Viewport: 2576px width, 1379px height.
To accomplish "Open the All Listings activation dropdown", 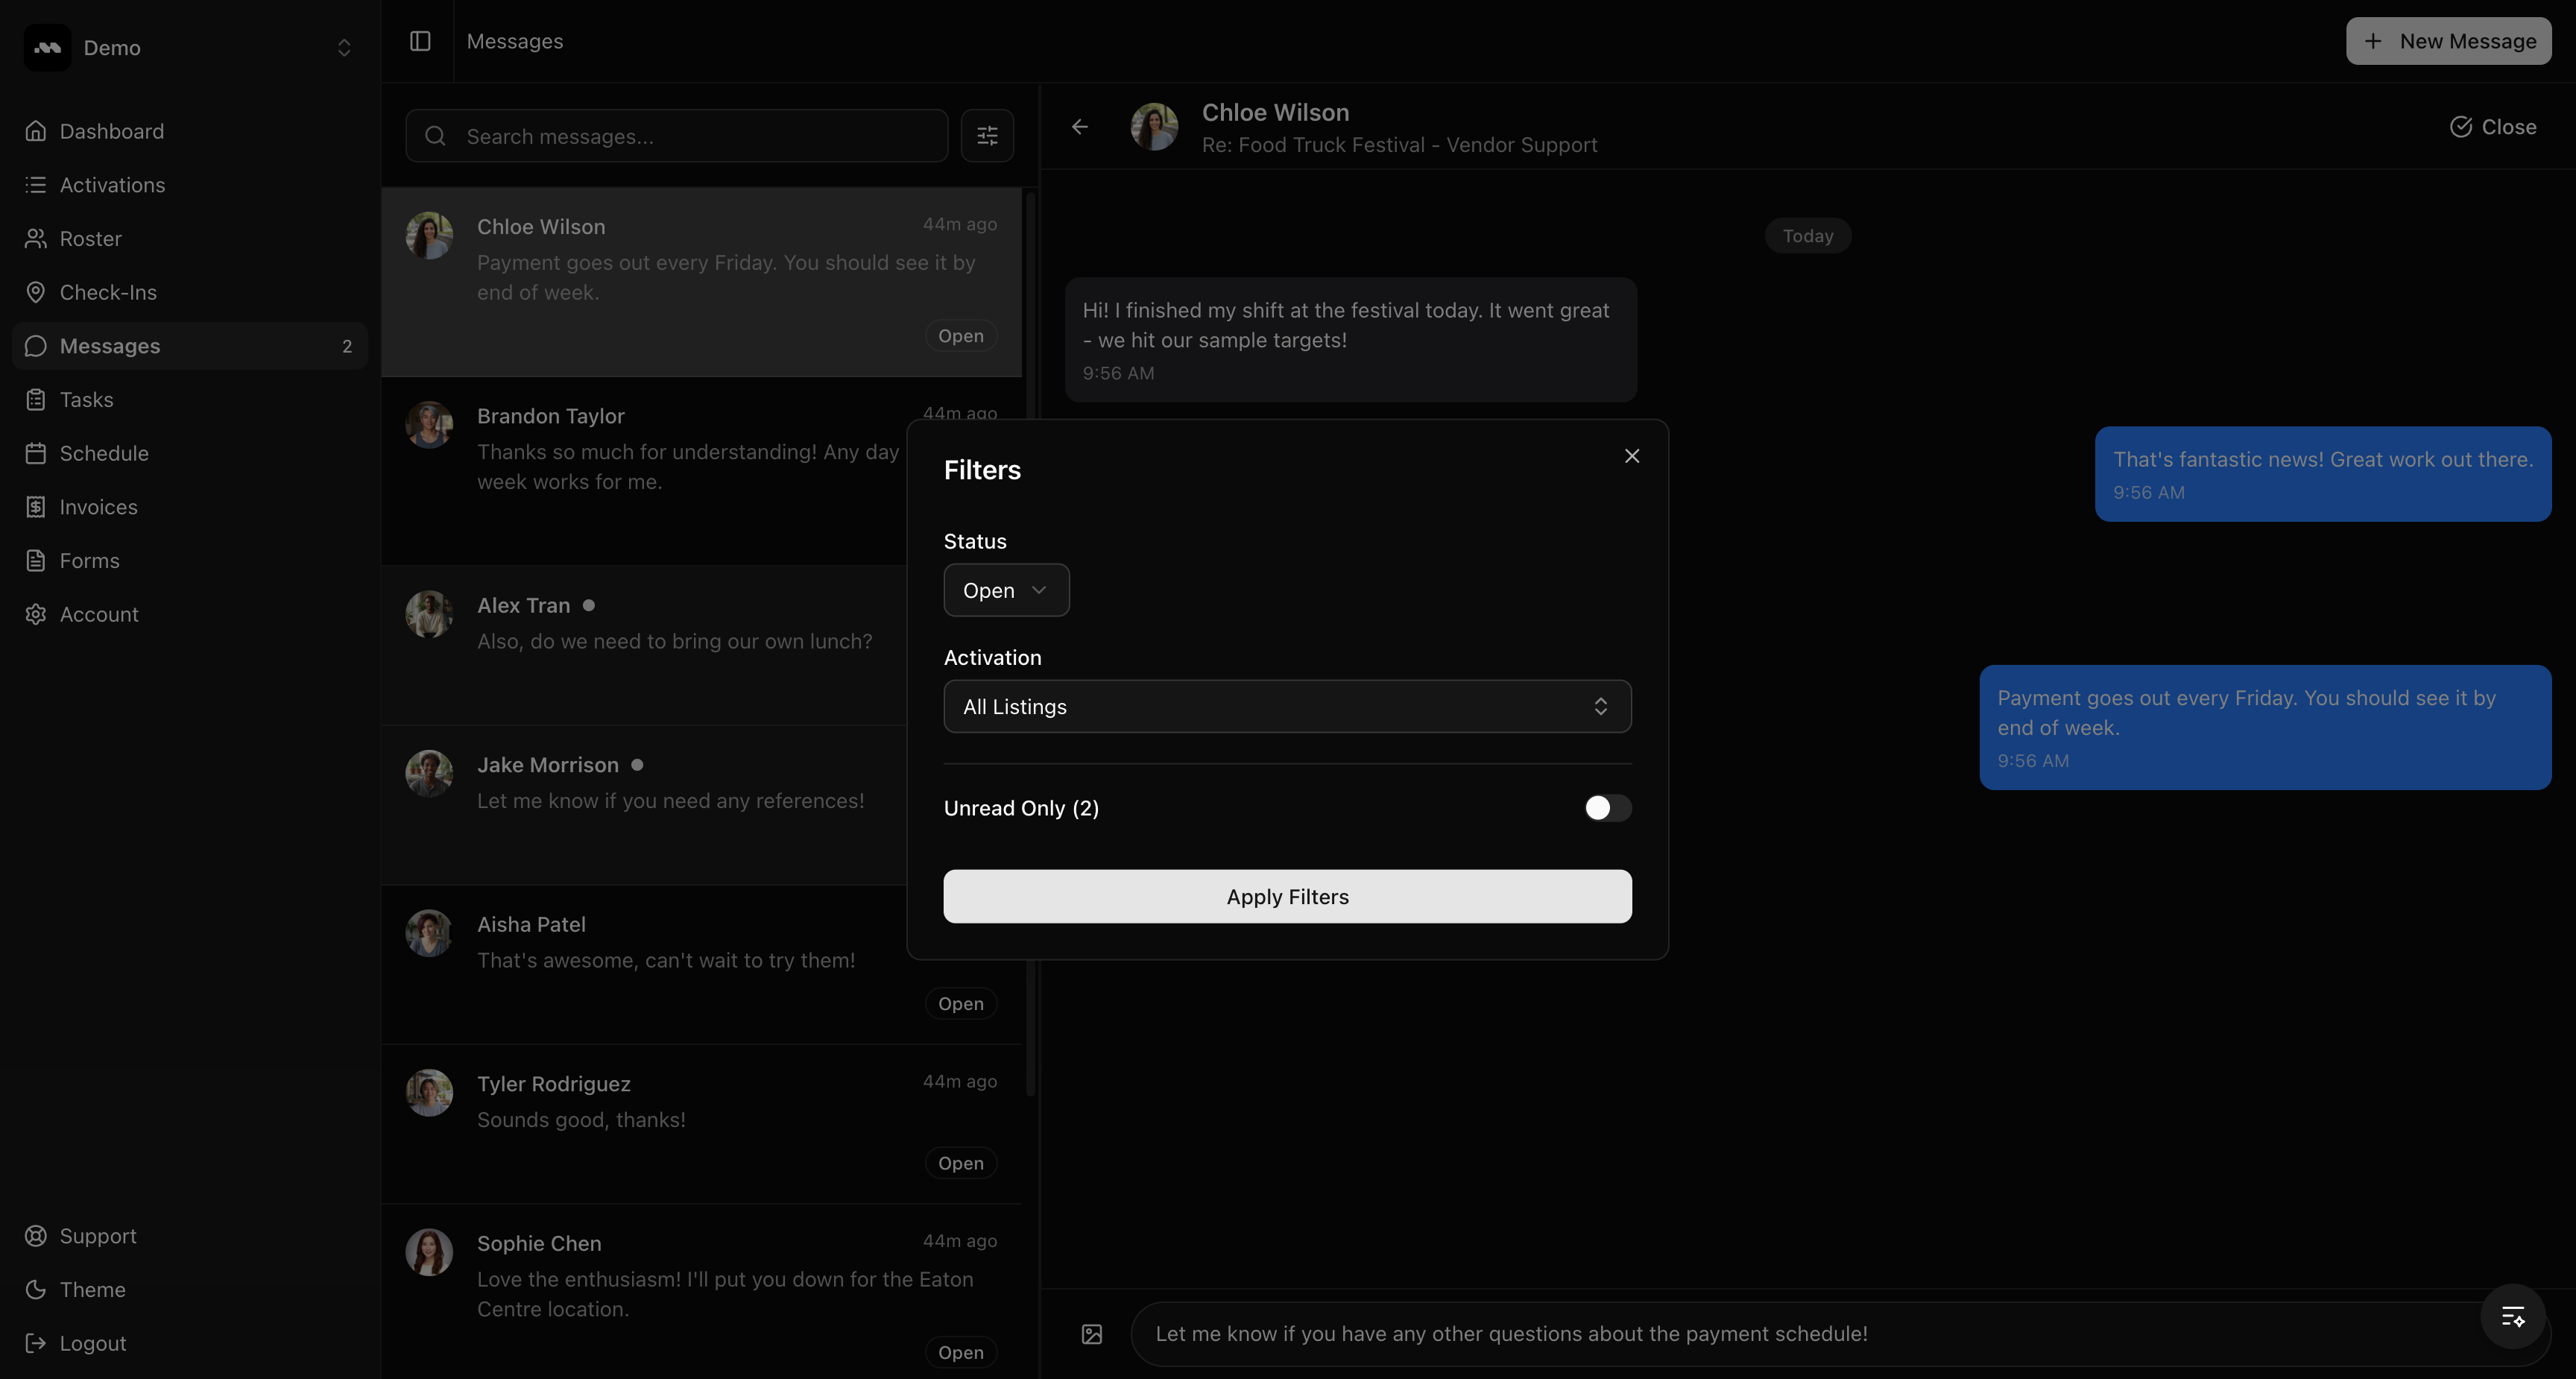I will pos(1287,707).
